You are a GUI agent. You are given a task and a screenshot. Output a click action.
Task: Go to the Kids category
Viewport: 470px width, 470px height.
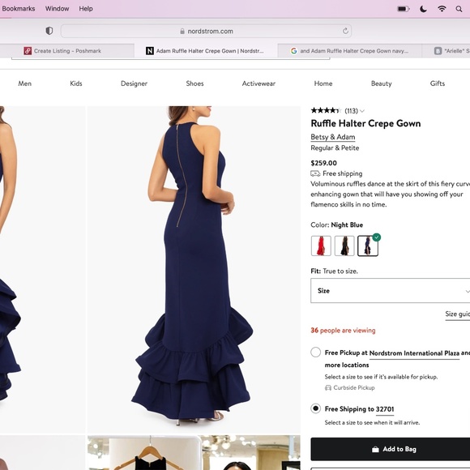(76, 83)
